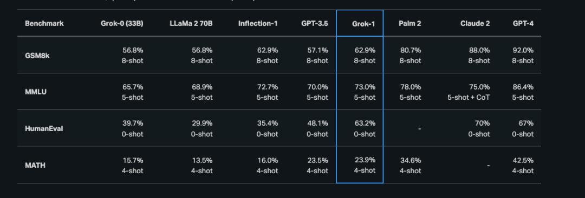Click the MATH row label
The height and width of the screenshot is (198, 585).
click(35, 165)
